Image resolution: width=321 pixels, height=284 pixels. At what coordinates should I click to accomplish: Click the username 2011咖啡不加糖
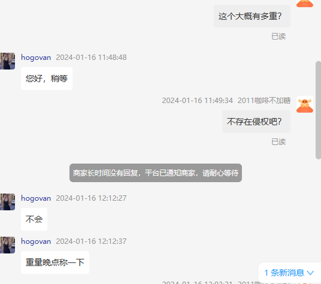tap(264, 101)
